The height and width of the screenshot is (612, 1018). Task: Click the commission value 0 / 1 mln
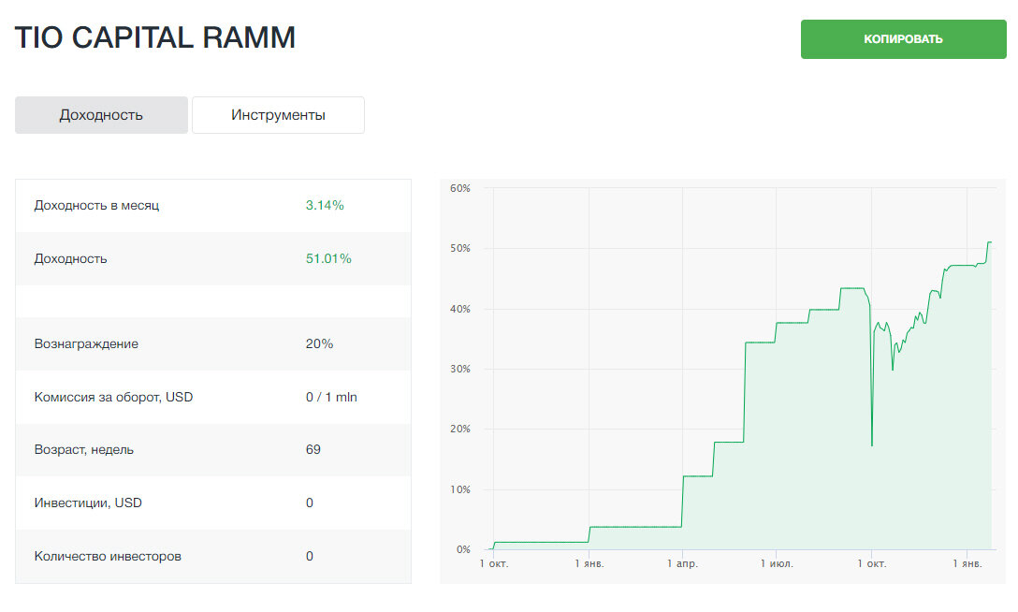332,397
